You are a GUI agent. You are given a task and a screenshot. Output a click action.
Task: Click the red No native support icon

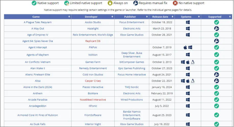click(x=175, y=3)
